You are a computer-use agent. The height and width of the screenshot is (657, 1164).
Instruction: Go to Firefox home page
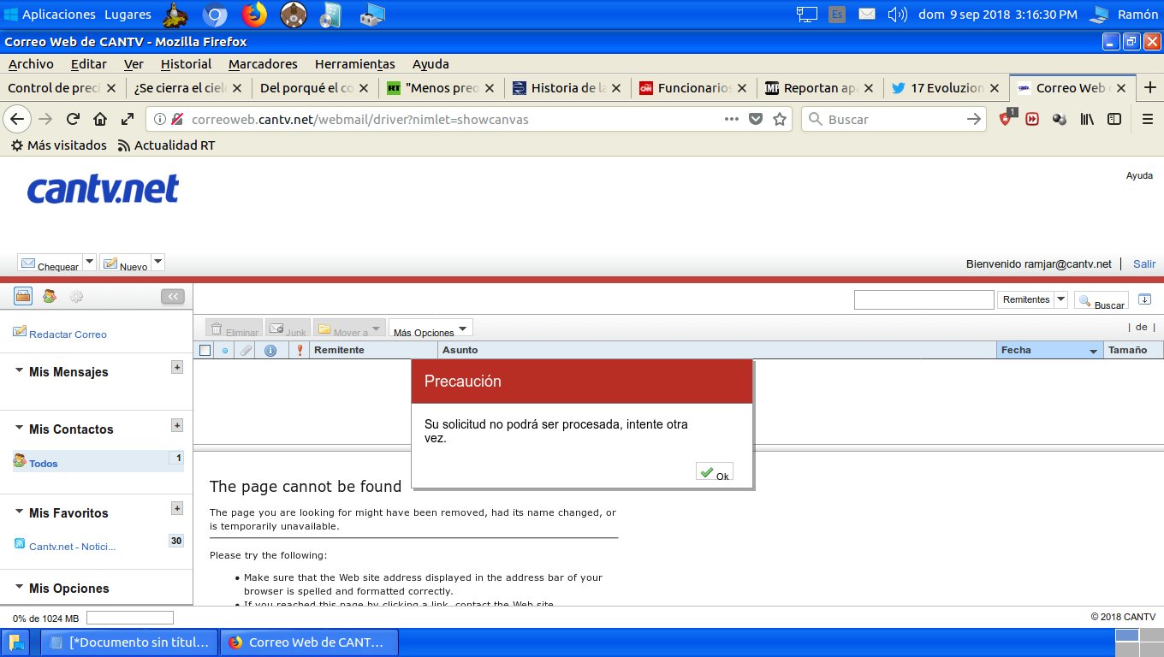pos(100,119)
